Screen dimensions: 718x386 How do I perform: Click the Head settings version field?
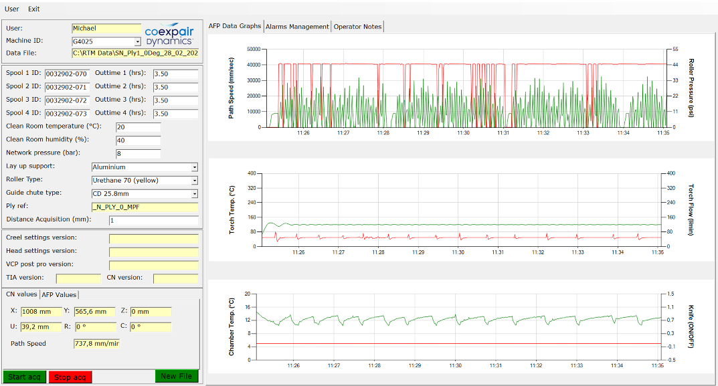point(153,252)
